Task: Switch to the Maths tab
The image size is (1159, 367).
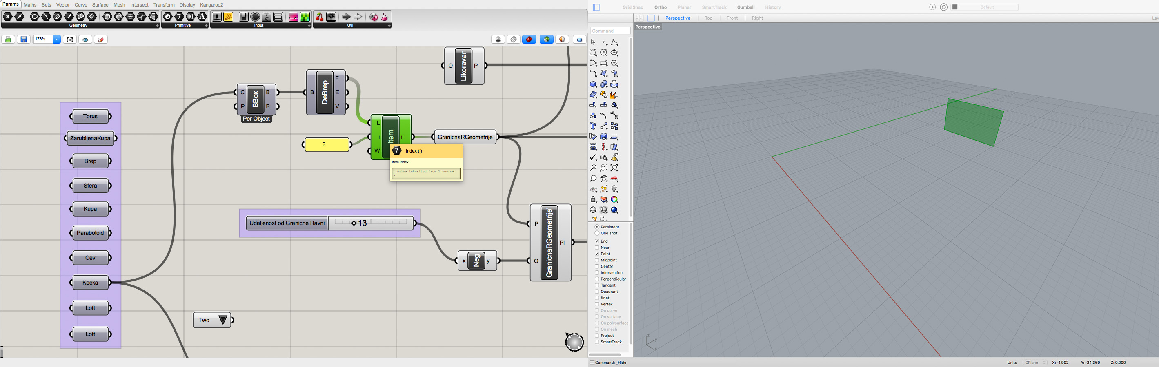Action: pyautogui.click(x=30, y=5)
